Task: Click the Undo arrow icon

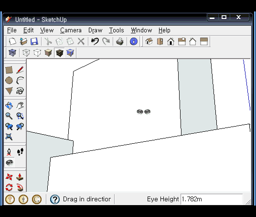Action: point(95,41)
